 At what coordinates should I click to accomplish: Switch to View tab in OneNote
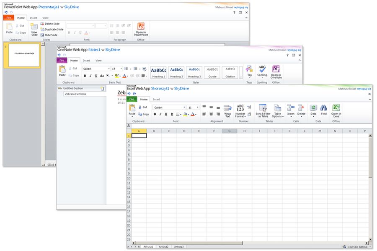coord(98,61)
